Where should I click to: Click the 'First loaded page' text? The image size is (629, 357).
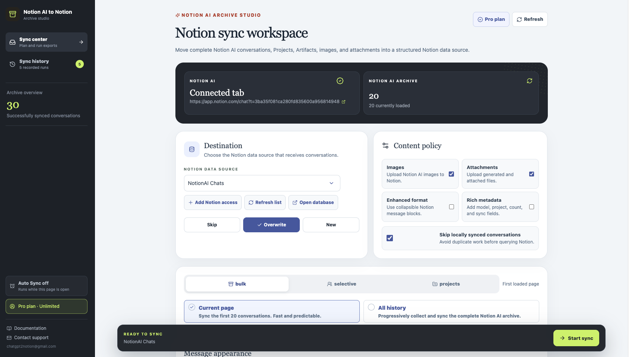pos(521,284)
